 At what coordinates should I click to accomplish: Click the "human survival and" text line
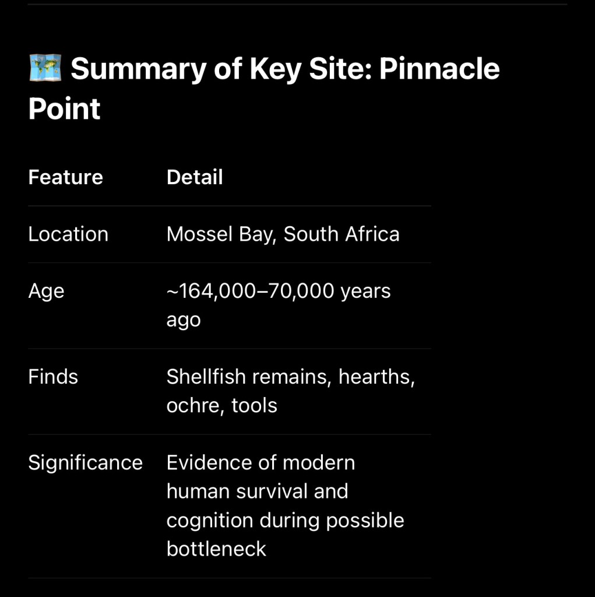257,491
